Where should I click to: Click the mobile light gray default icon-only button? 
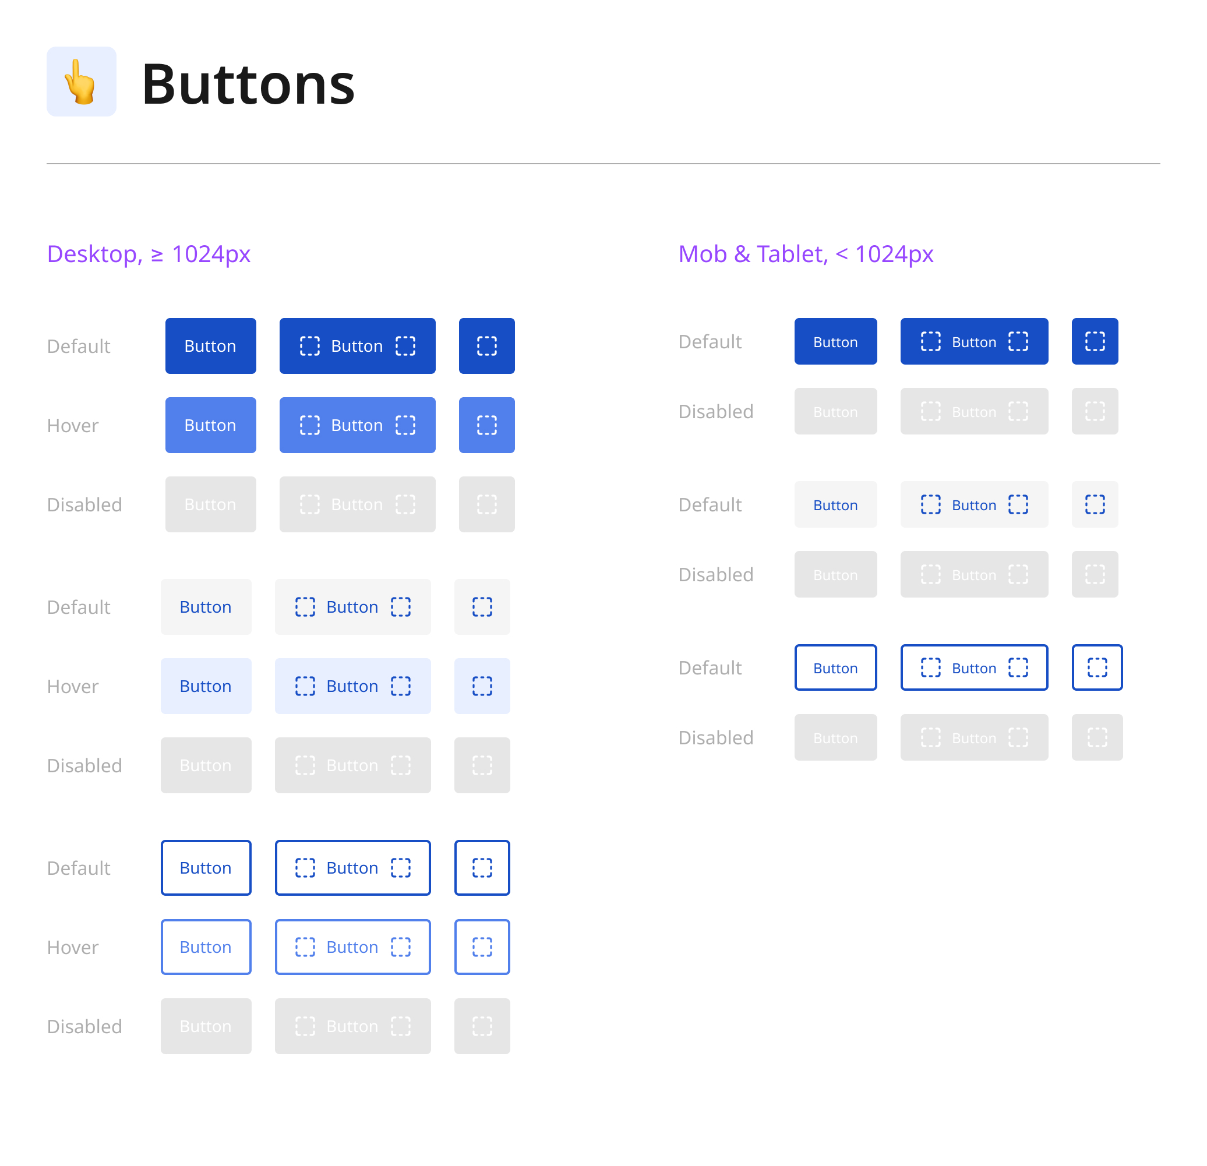point(1095,505)
